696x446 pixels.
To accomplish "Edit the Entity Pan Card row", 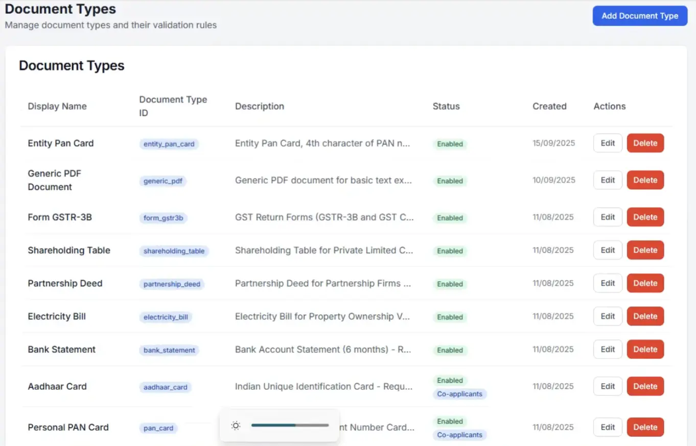I will tap(608, 143).
